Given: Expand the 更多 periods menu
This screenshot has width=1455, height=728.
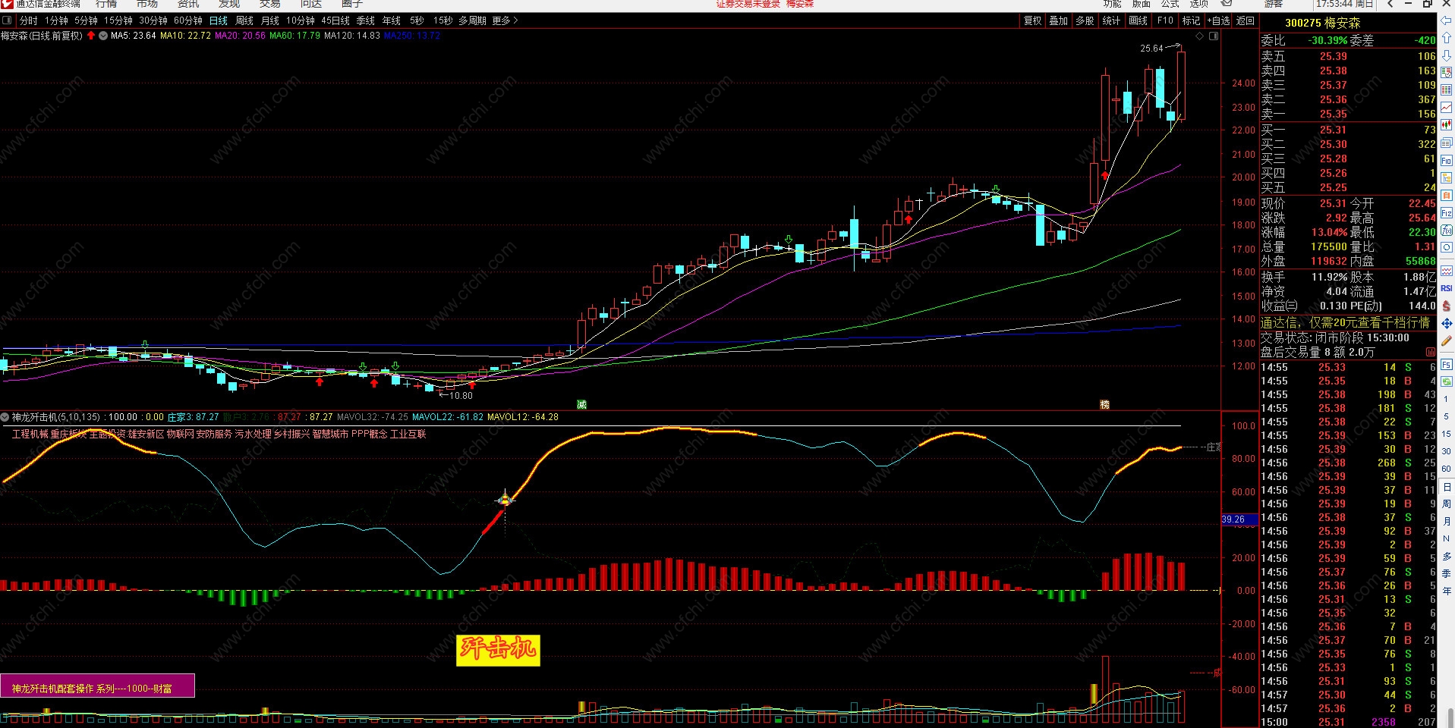Looking at the screenshot, I should [x=505, y=20].
